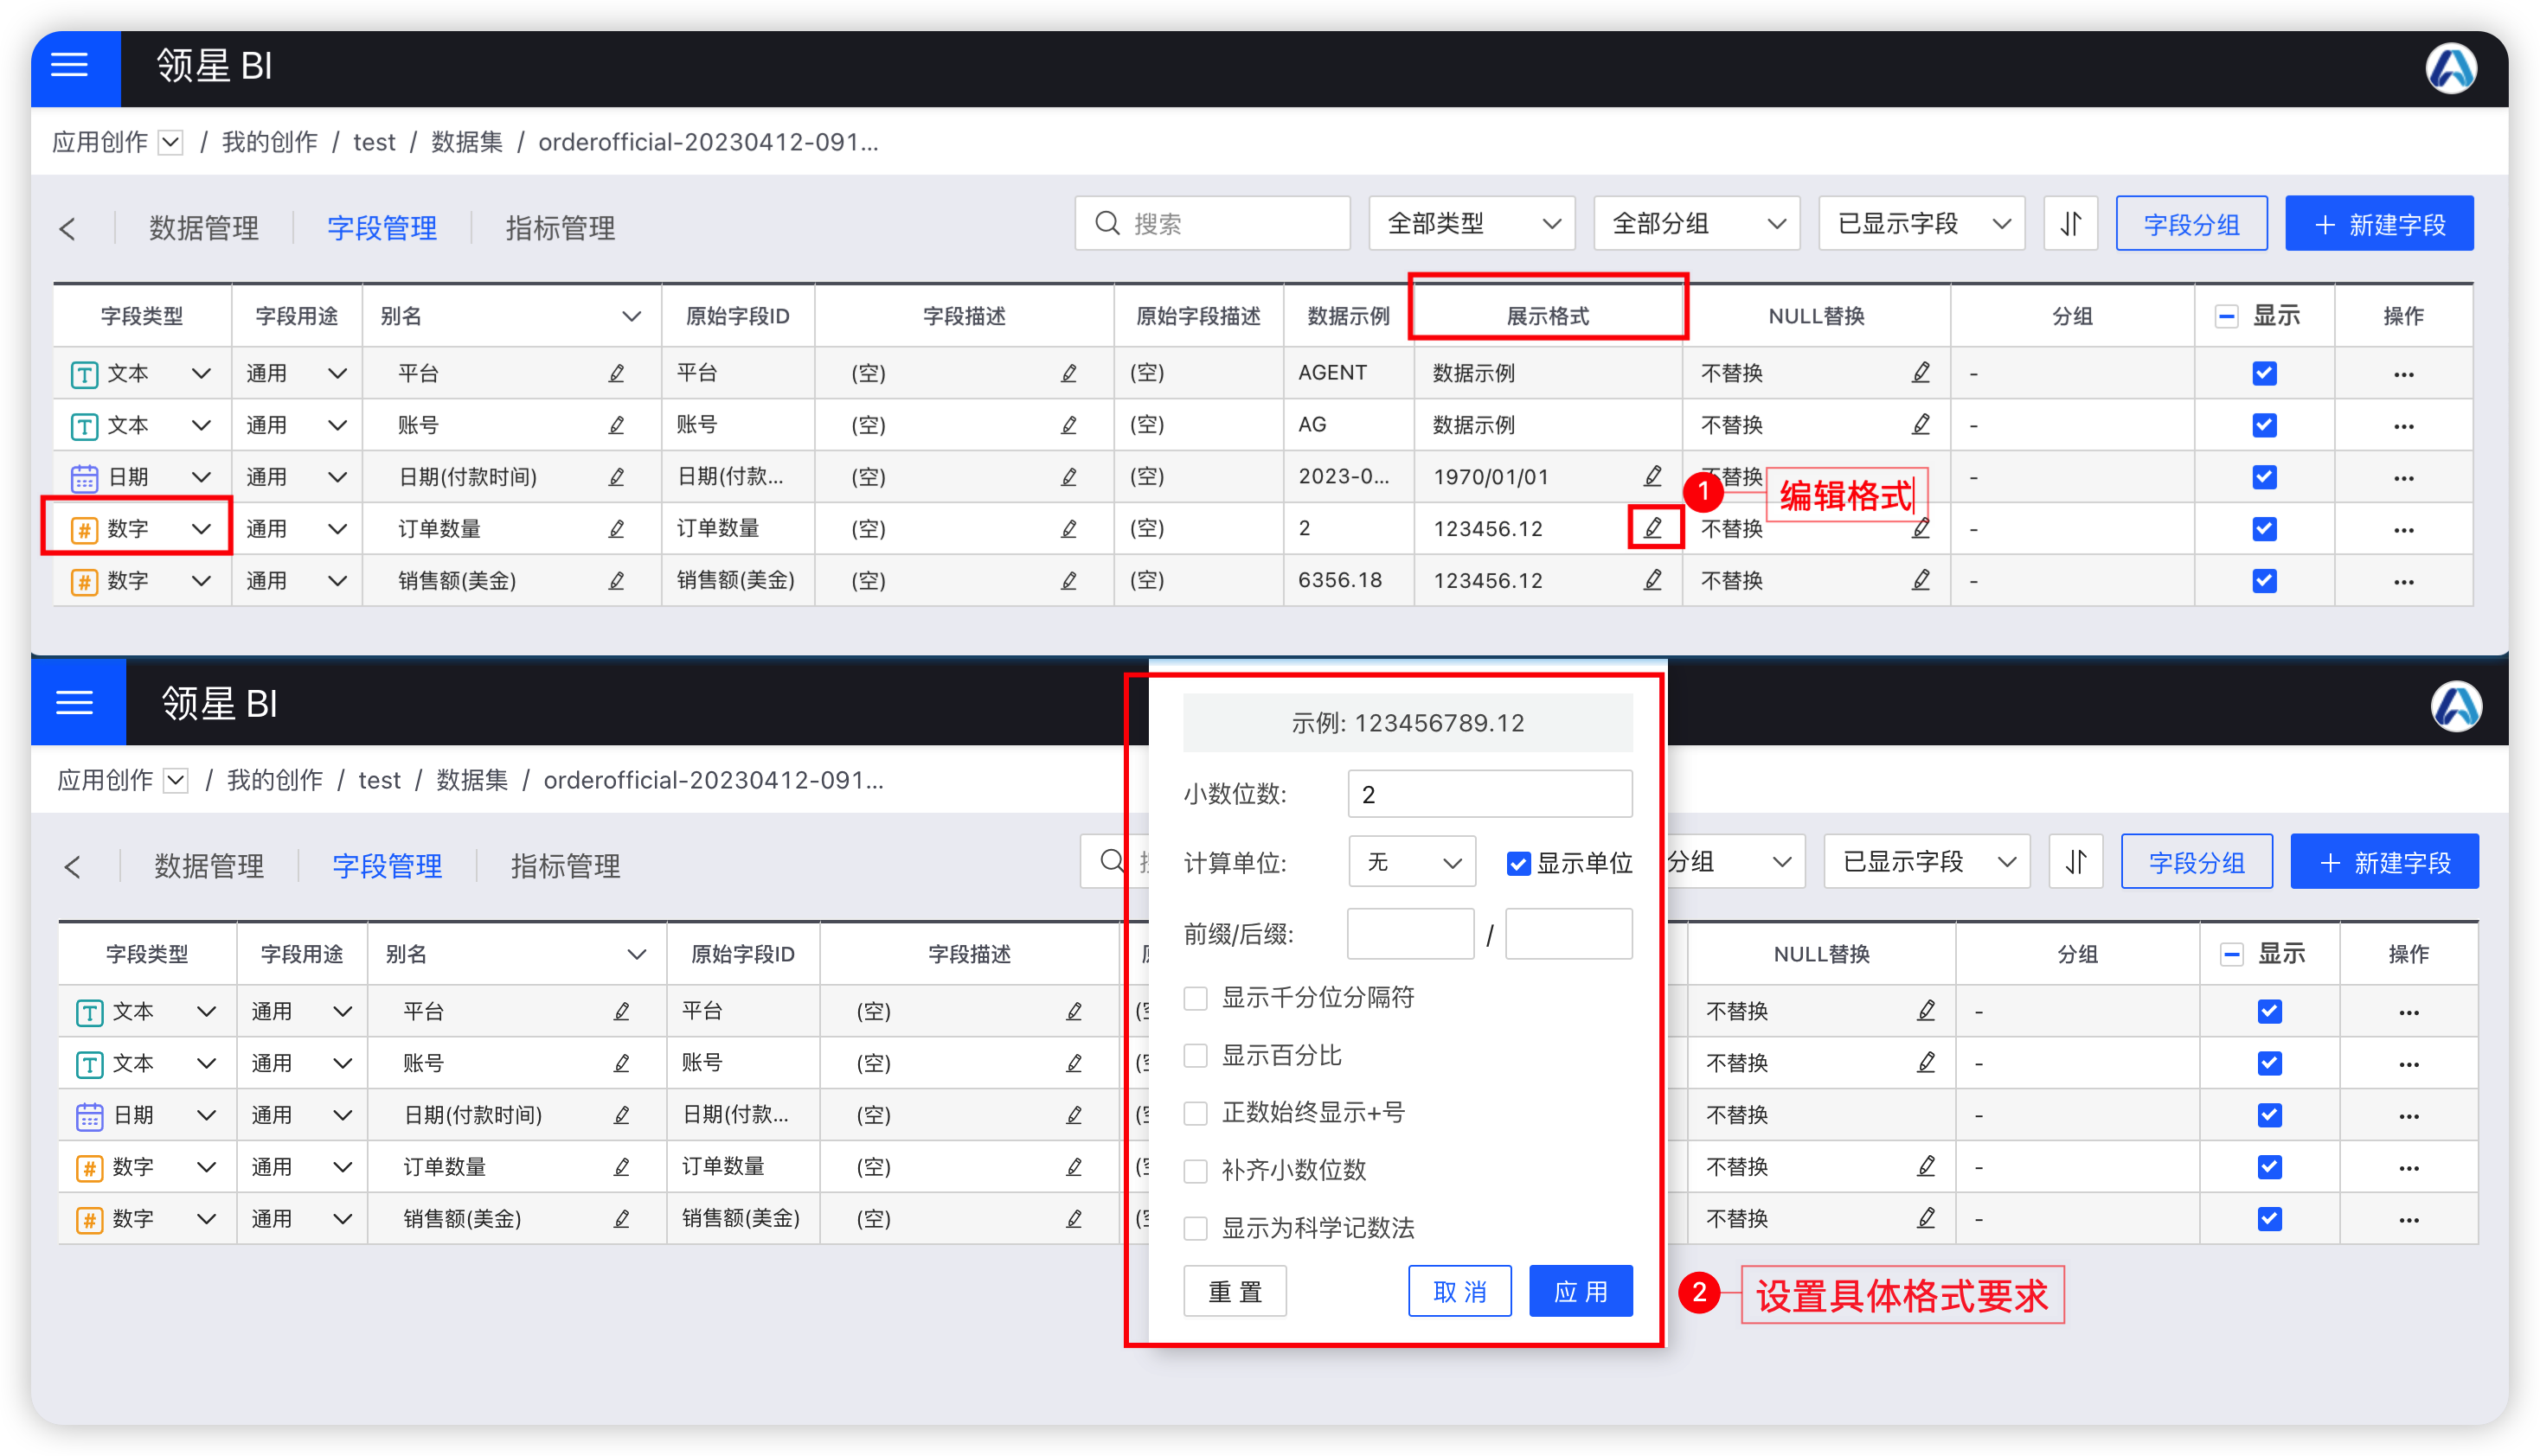Open hamburger menu in bottom screenshot

click(x=75, y=703)
